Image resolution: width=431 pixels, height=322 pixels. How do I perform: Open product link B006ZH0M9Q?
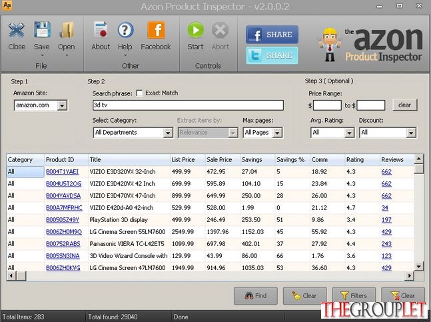tap(64, 232)
